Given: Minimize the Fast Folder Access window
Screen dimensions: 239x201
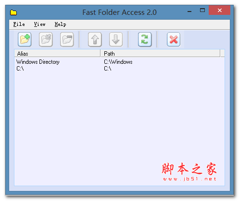Looking at the screenshot, I should point(189,12).
